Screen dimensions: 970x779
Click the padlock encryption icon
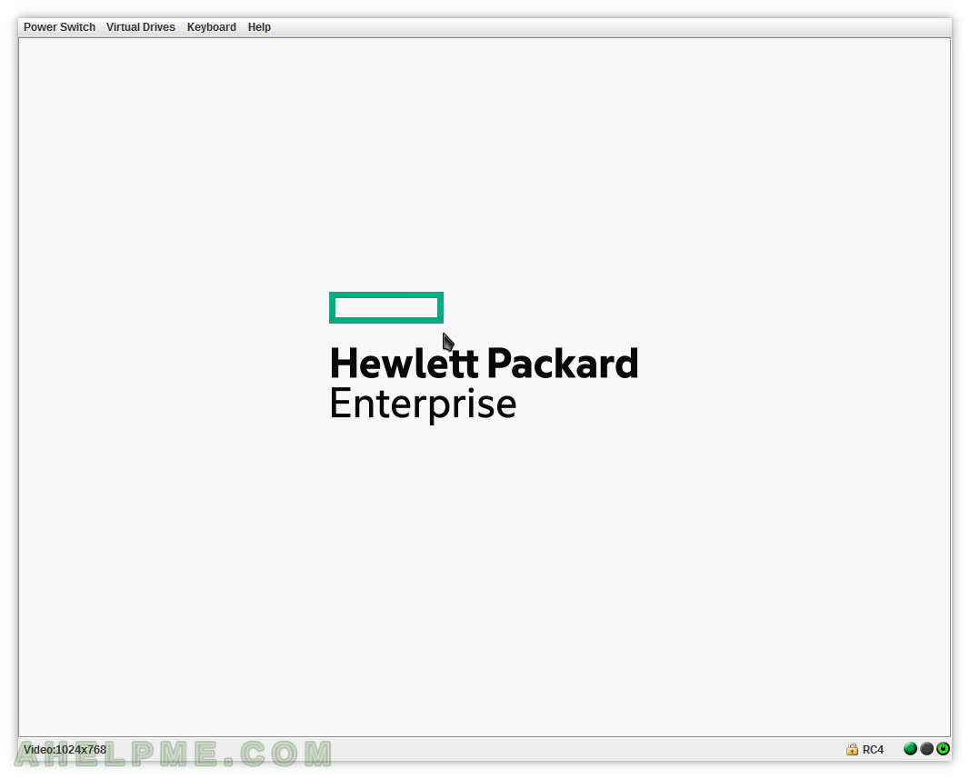pyautogui.click(x=852, y=749)
